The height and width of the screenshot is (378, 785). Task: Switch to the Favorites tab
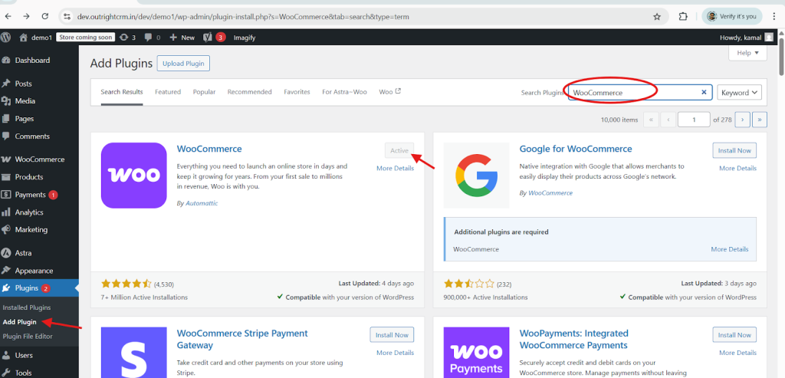pos(297,92)
